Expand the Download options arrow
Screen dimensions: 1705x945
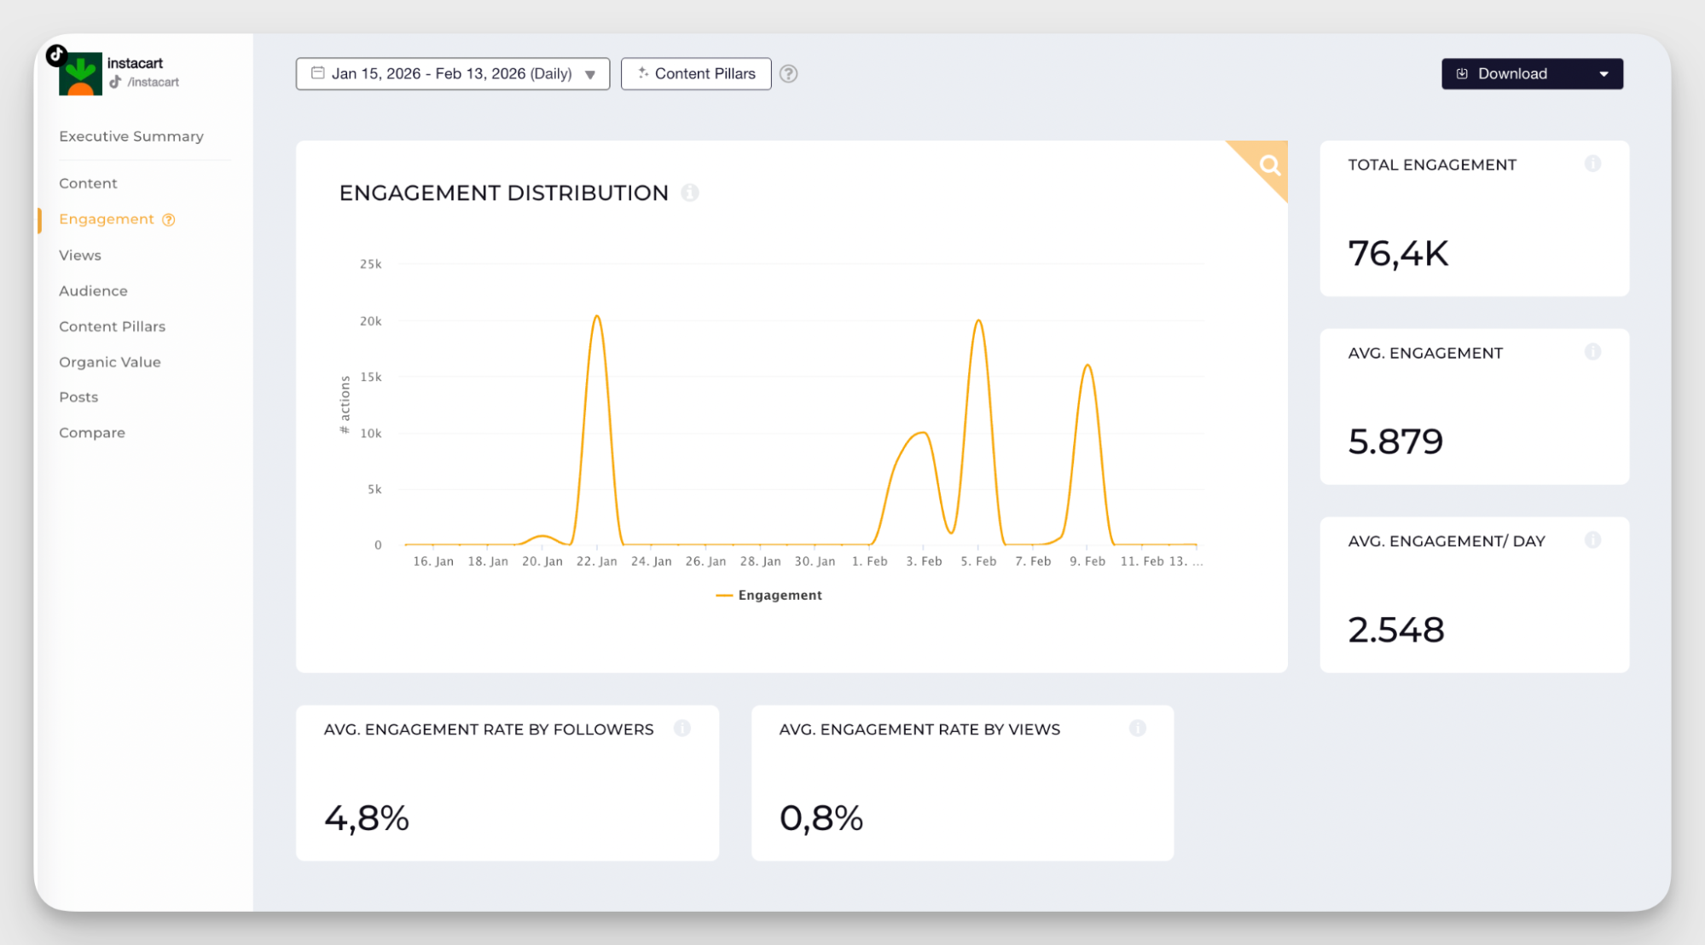pos(1605,73)
